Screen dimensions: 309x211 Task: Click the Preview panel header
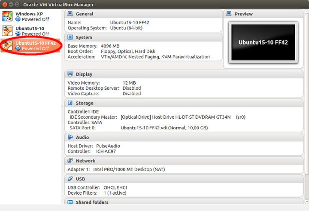click(x=263, y=14)
